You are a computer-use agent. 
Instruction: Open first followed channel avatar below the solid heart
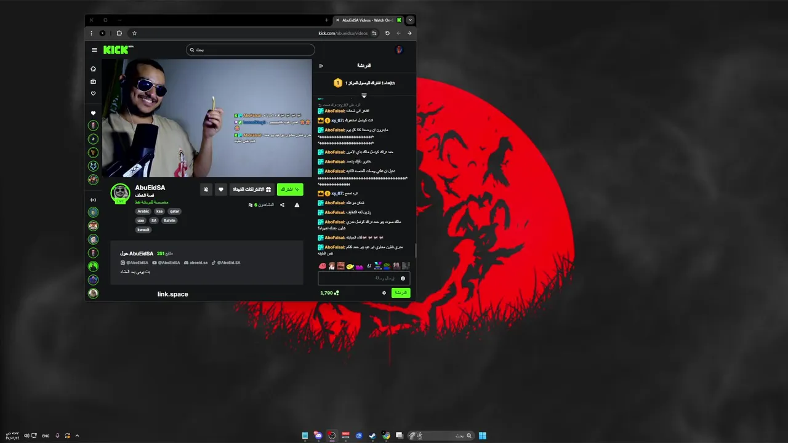pyautogui.click(x=94, y=126)
